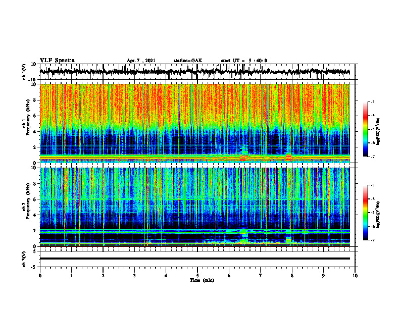Click the black ch.3 voltage line
The width and height of the screenshot is (400, 309).
(195, 259)
